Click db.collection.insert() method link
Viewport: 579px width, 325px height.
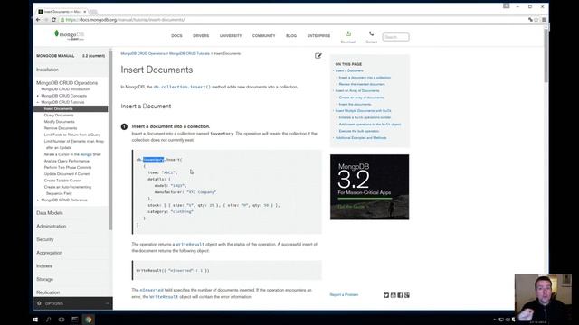coord(182,87)
